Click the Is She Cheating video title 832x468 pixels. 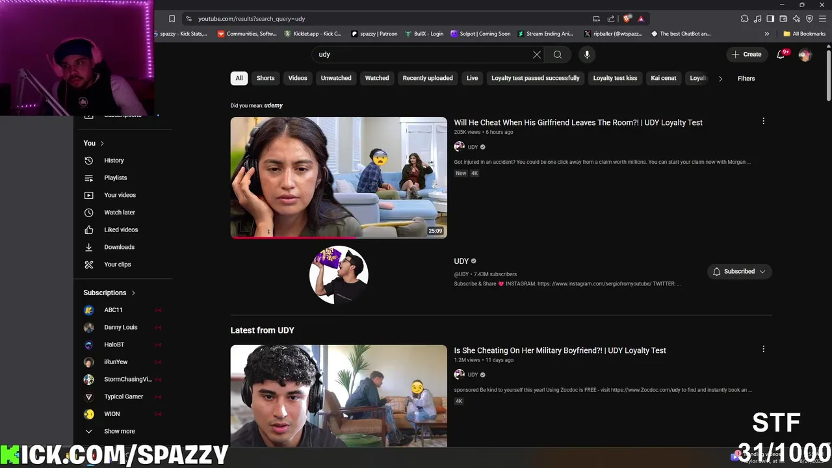[560, 350]
